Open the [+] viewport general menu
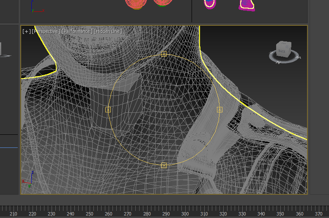The image size is (329, 218). click(x=26, y=32)
